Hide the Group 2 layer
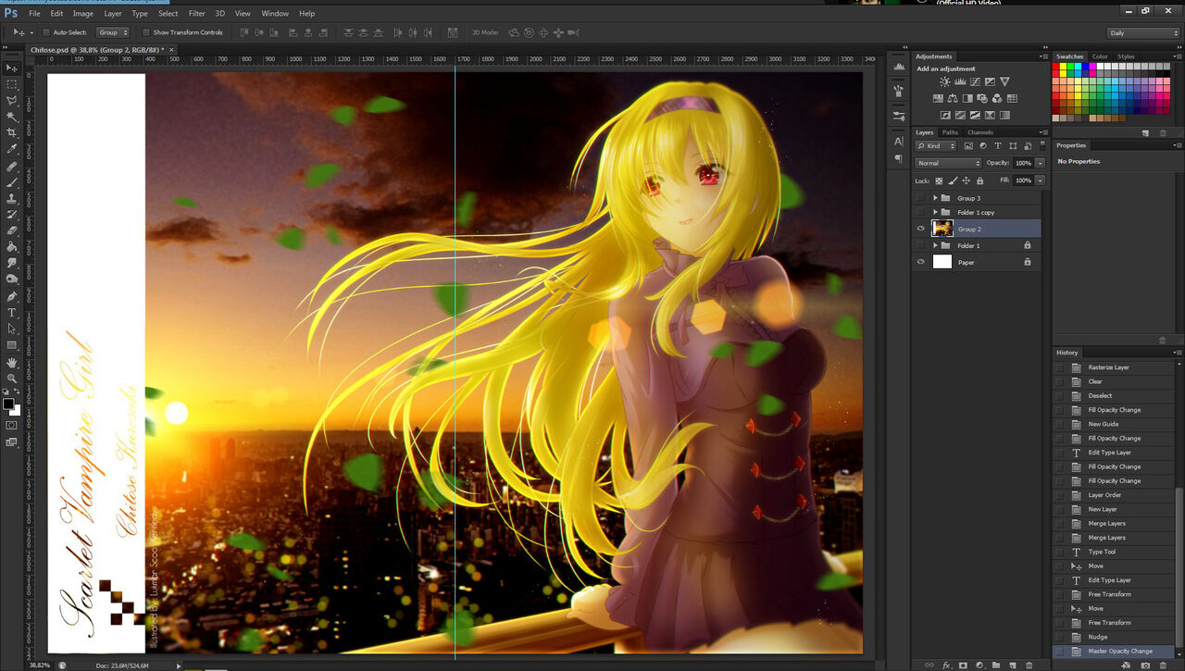The height and width of the screenshot is (671, 1185). (x=920, y=229)
